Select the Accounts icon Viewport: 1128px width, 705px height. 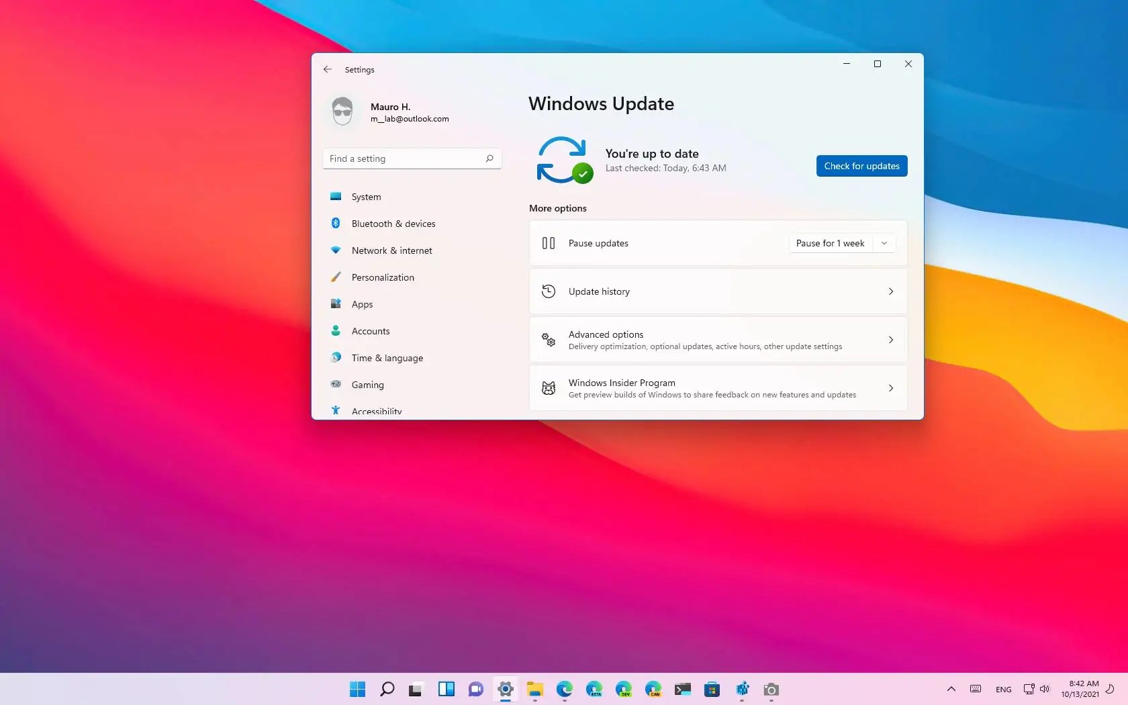coord(336,331)
